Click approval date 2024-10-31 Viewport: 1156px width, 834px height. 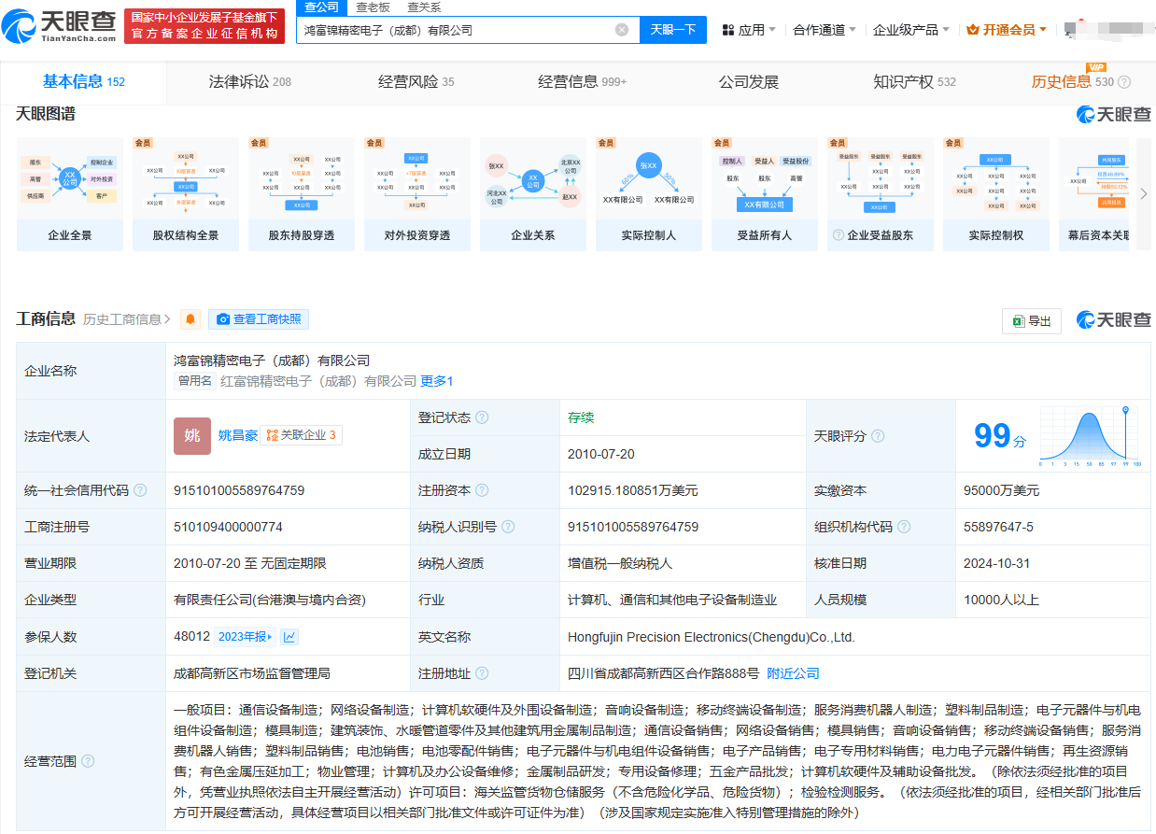pos(997,563)
